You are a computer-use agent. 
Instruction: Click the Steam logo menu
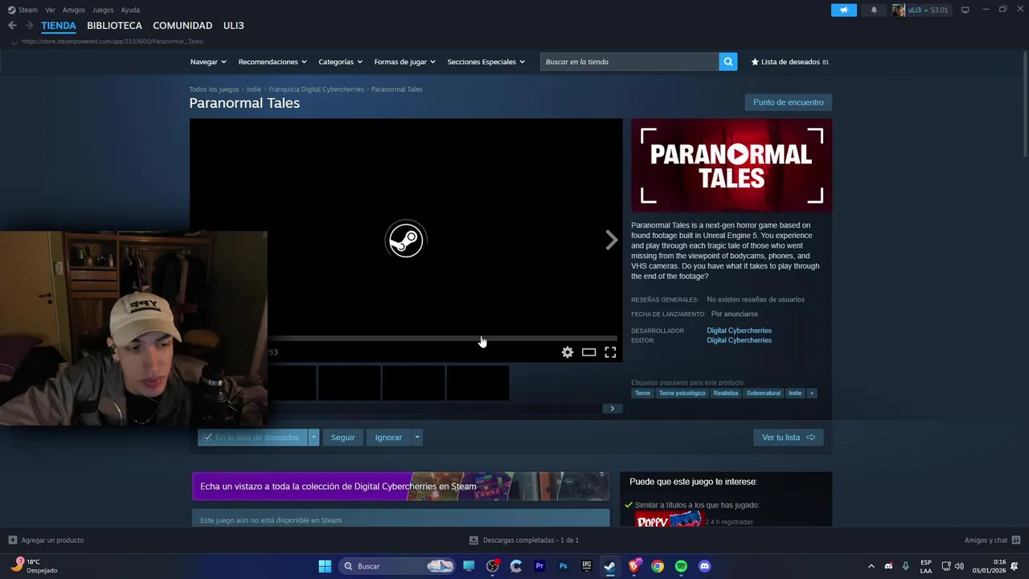click(23, 10)
